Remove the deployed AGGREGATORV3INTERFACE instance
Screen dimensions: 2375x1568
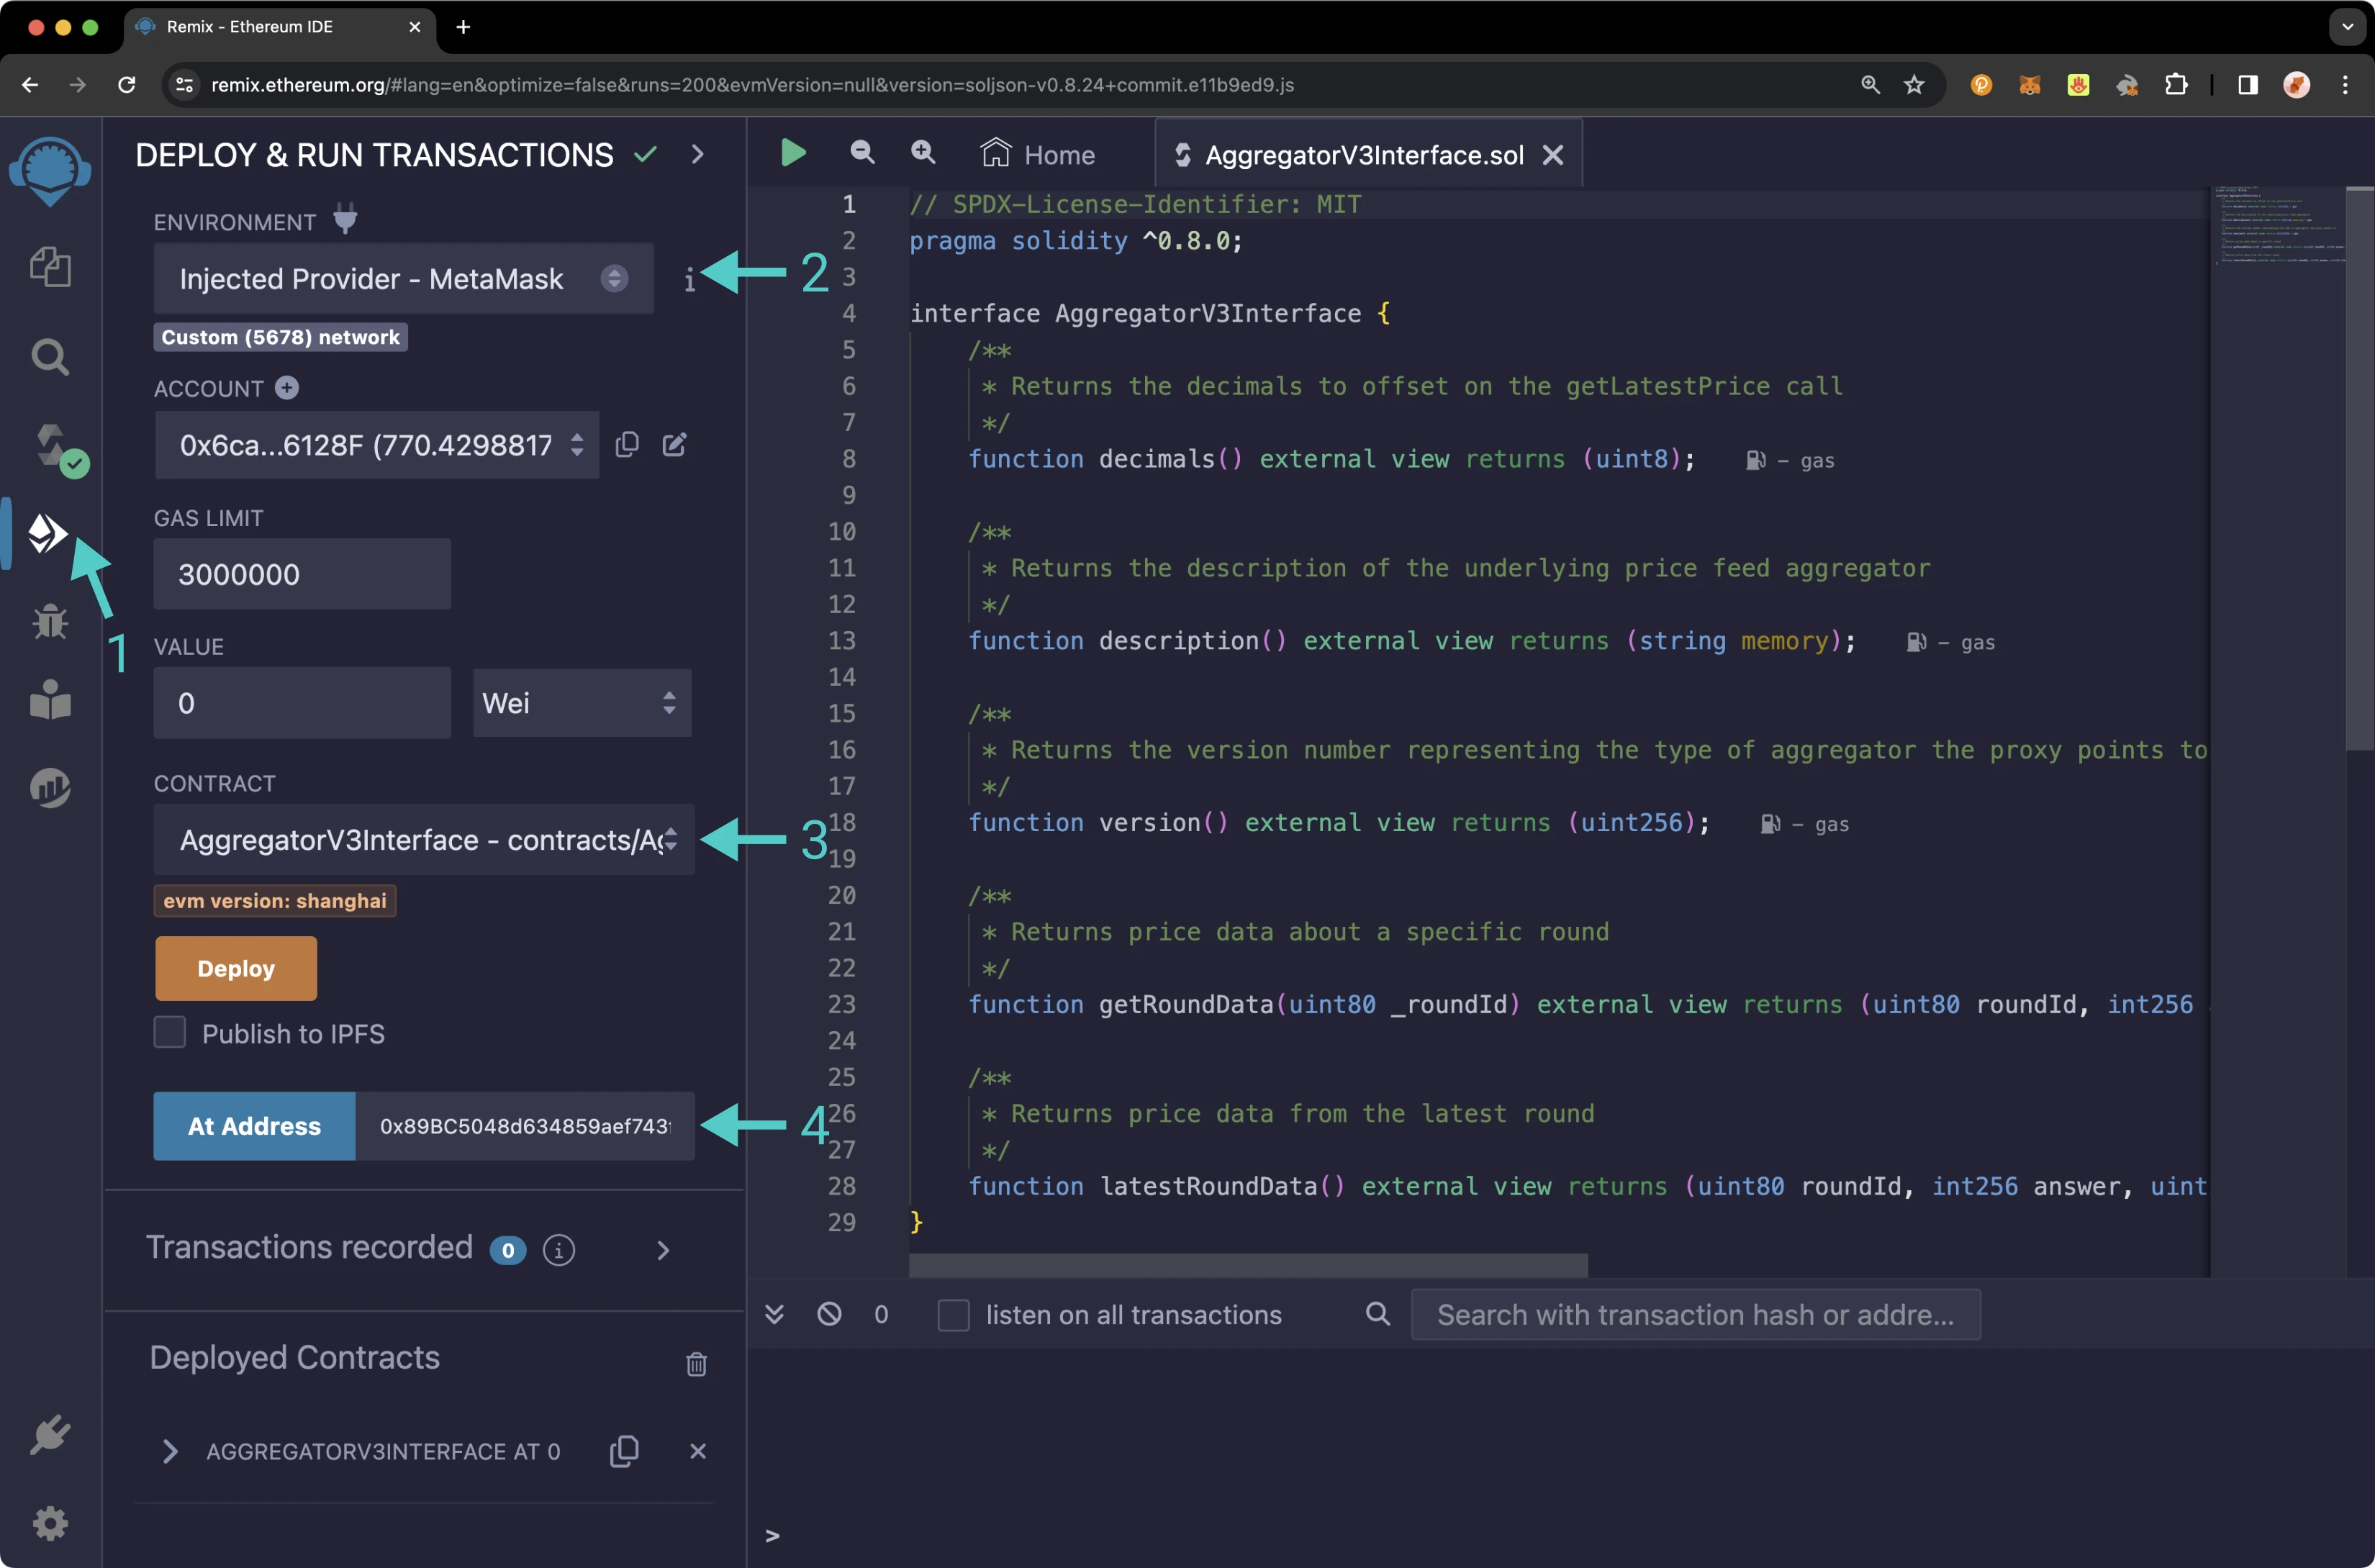(x=698, y=1451)
